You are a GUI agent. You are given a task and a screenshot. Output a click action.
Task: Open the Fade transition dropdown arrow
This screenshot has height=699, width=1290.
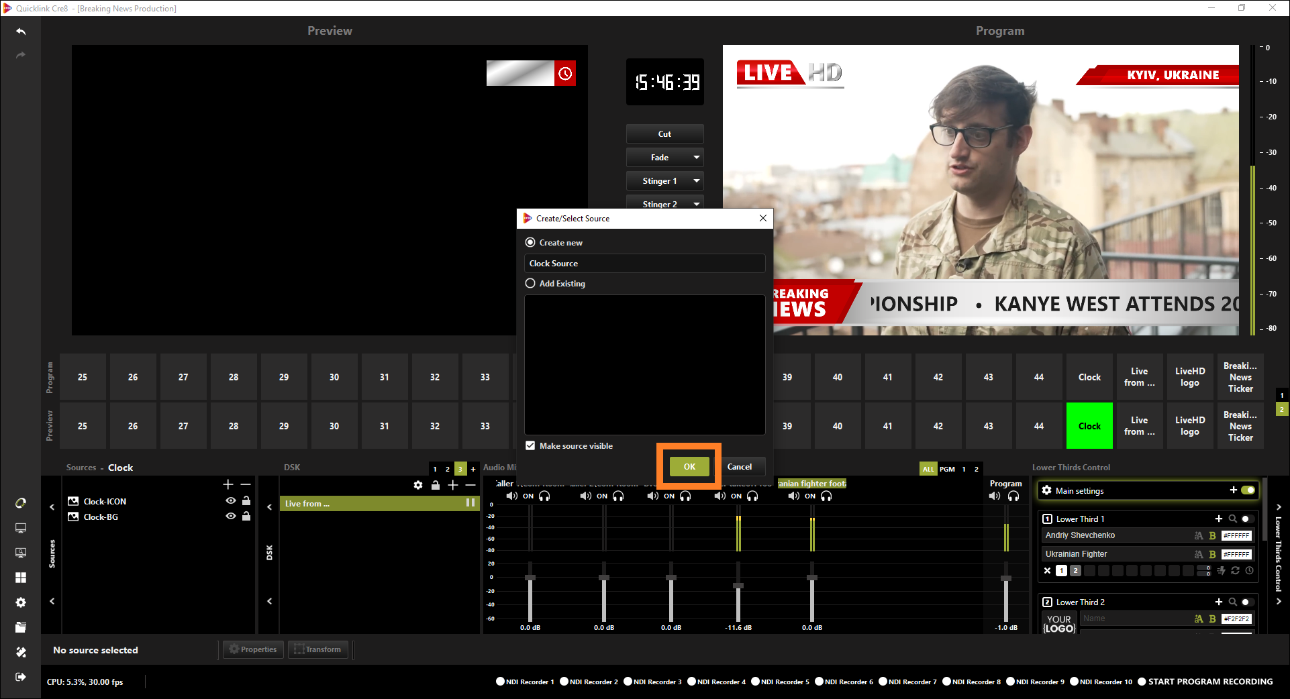(x=697, y=158)
